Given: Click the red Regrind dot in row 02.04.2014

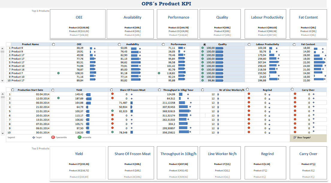Looking at the screenshot, I should [x=249, y=94].
